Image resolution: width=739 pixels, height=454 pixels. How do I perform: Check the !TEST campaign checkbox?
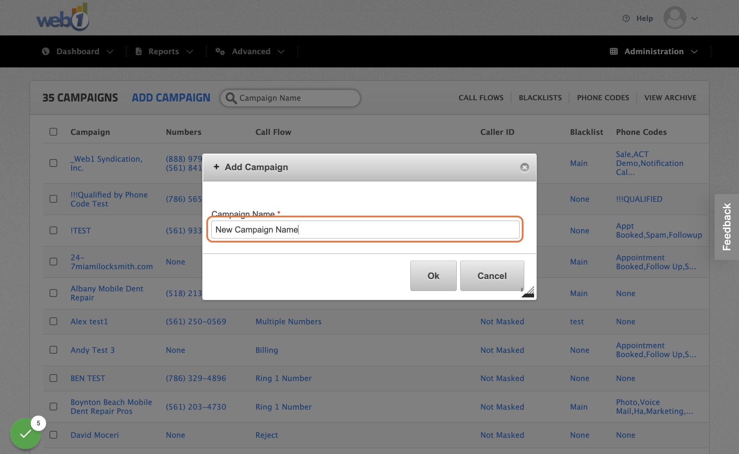(53, 230)
